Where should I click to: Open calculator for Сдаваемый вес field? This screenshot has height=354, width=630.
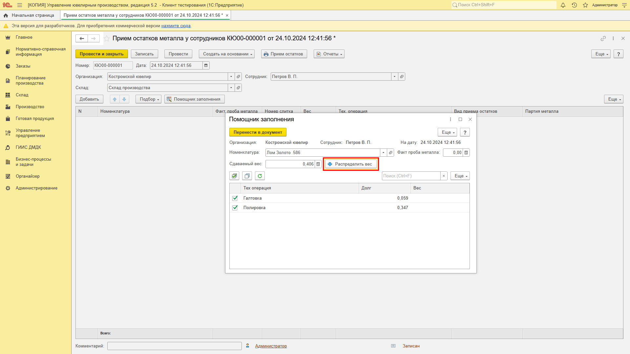coord(318,164)
